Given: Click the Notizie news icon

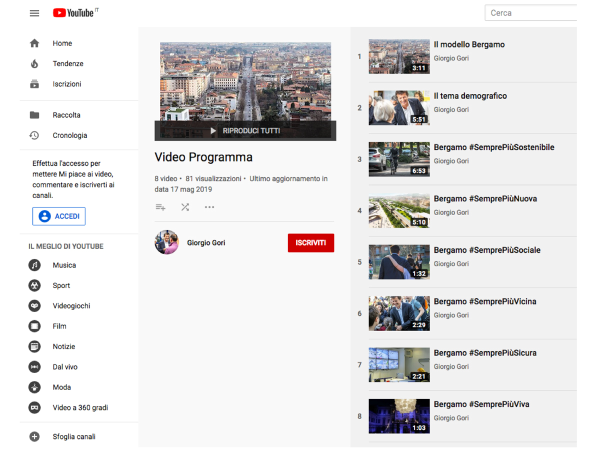Looking at the screenshot, I should (34, 346).
